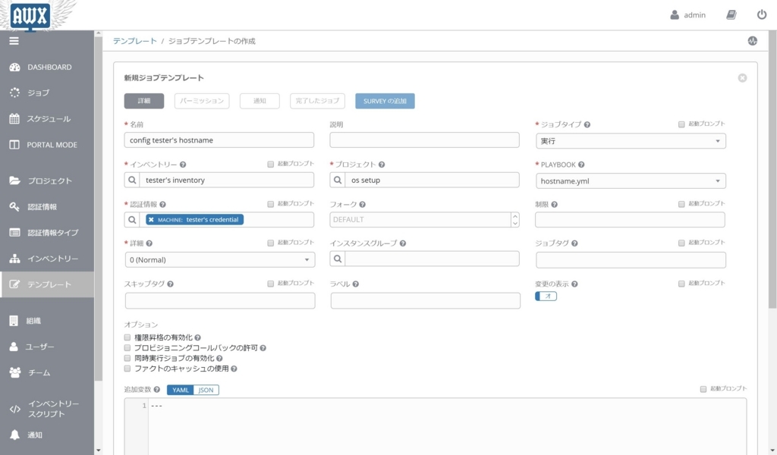Click the hamburger menu icon in sidebar
777x455 pixels.
(14, 41)
